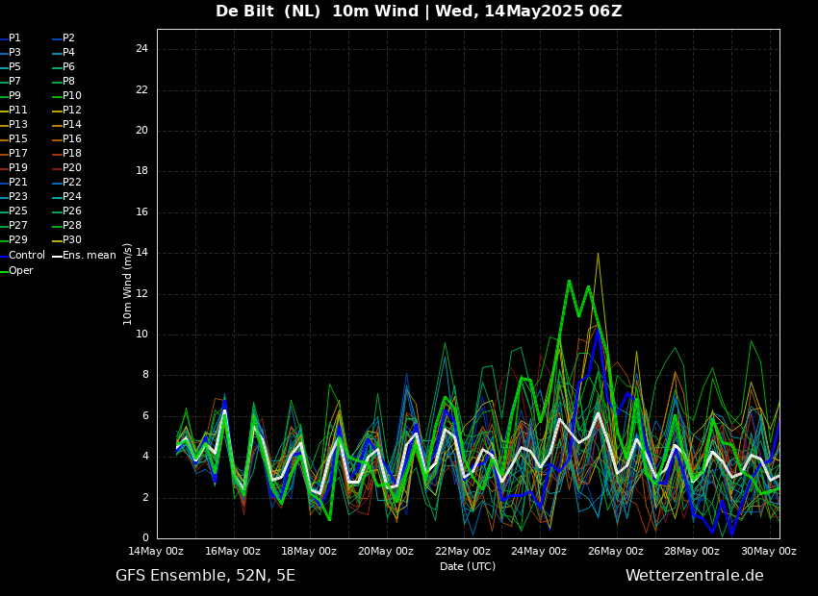The height and width of the screenshot is (596, 818).
Task: Click the GFS Ensemble, 52N, 5E caption
Action: (x=205, y=576)
